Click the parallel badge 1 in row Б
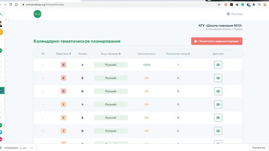 coord(63,117)
